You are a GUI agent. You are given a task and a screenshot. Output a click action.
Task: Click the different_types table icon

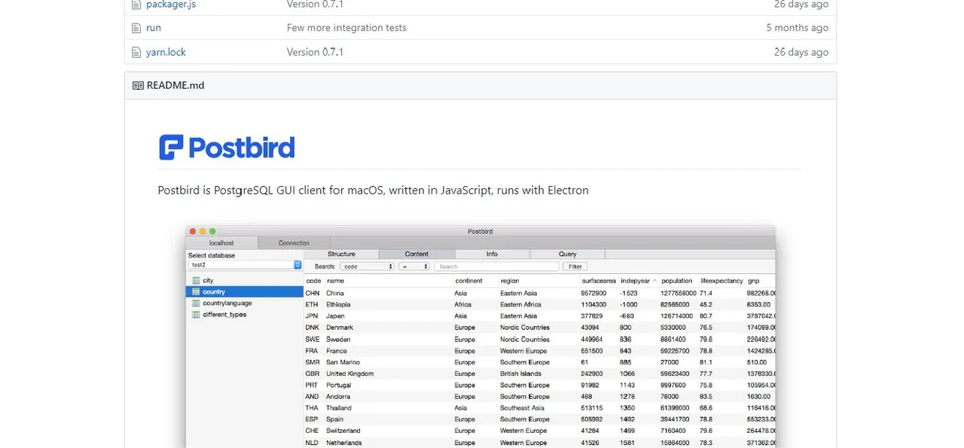click(x=196, y=315)
